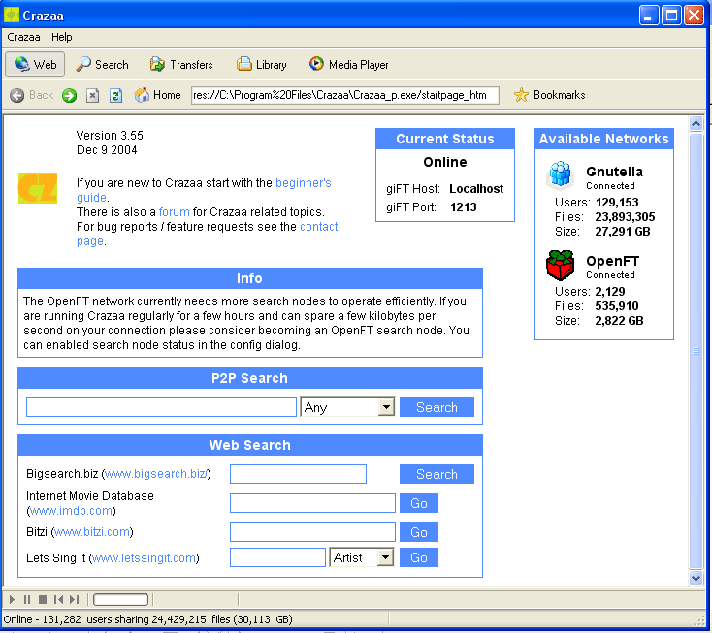This screenshot has width=712, height=633.
Task: Click the Refresh page icon
Action: point(115,95)
